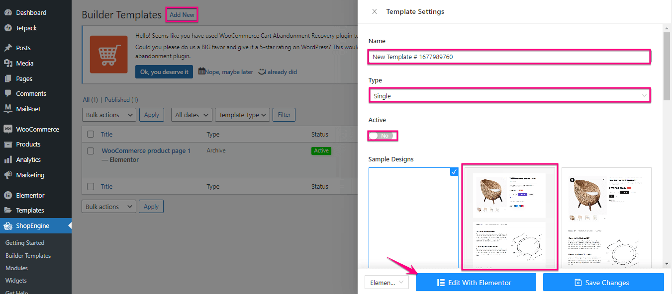Click Edit With Elementor button
The height and width of the screenshot is (294, 672).
(x=476, y=283)
